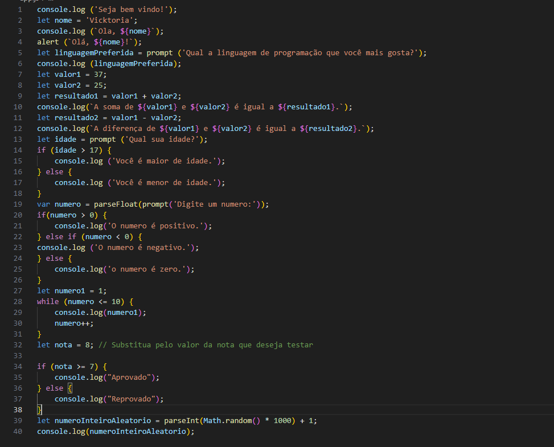The width and height of the screenshot is (554, 447).
Task: Click the highlighted opening brace on line 36
Action: click(x=70, y=388)
